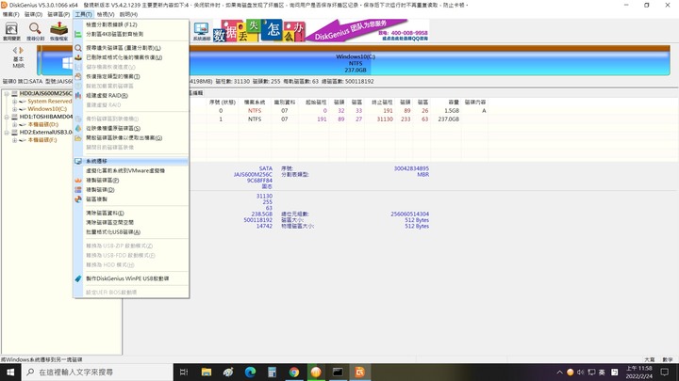Open Calculator from taskbar
Image resolution: width=679 pixels, height=381 pixels.
point(272,372)
